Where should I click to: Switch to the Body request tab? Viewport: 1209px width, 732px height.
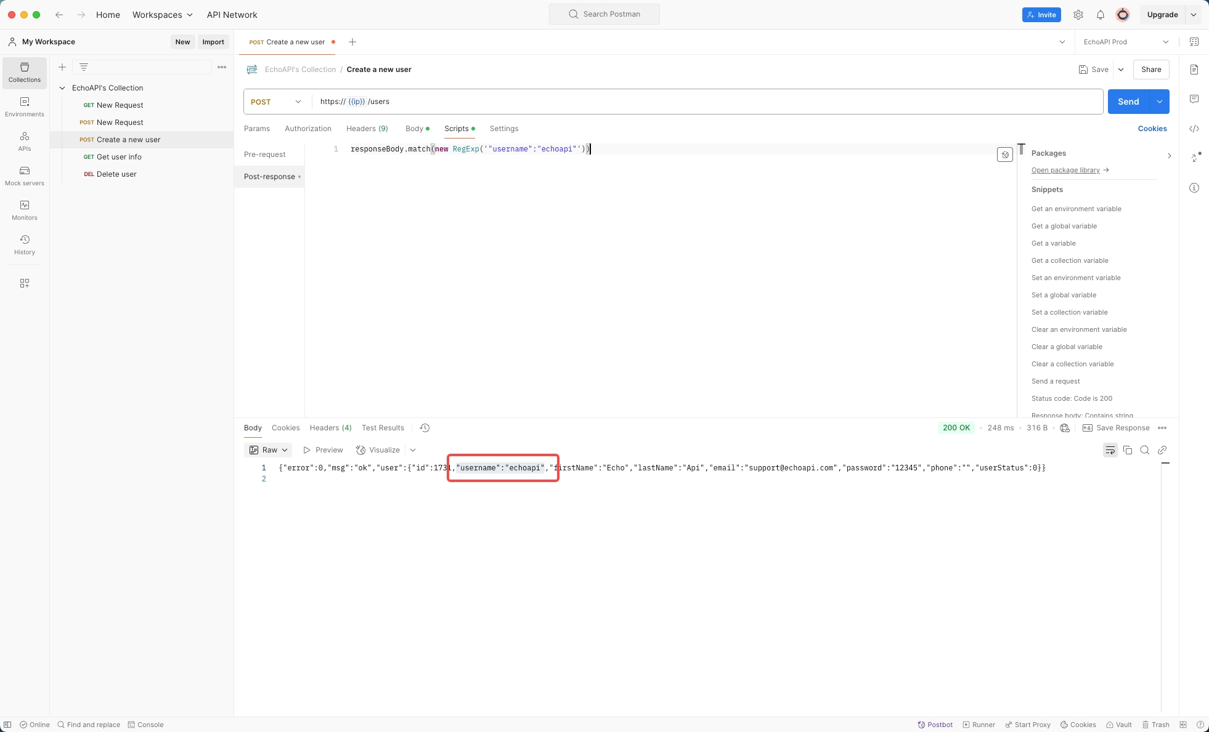(x=417, y=129)
